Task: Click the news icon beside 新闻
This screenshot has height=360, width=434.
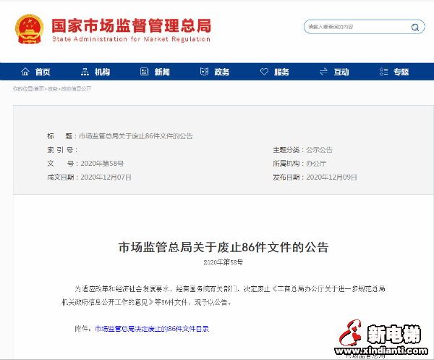Action: [x=144, y=72]
